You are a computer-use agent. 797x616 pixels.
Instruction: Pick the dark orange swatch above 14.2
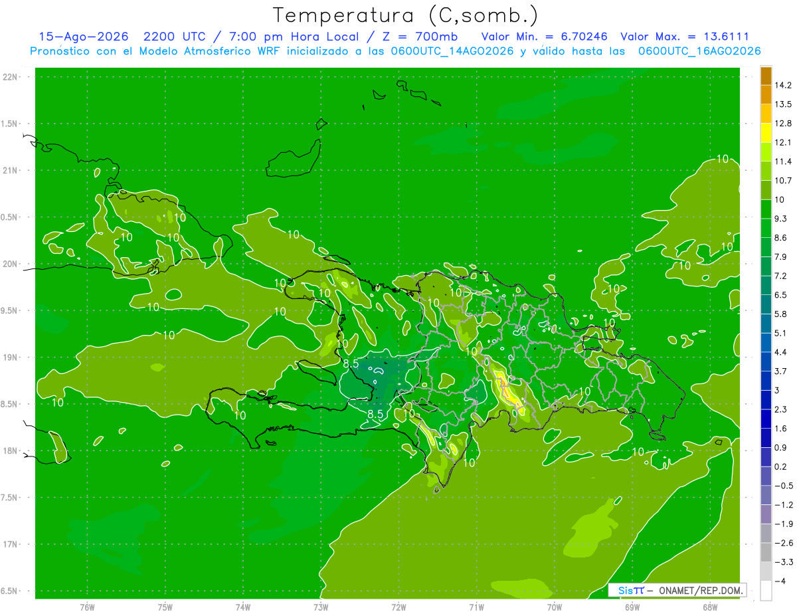[766, 76]
